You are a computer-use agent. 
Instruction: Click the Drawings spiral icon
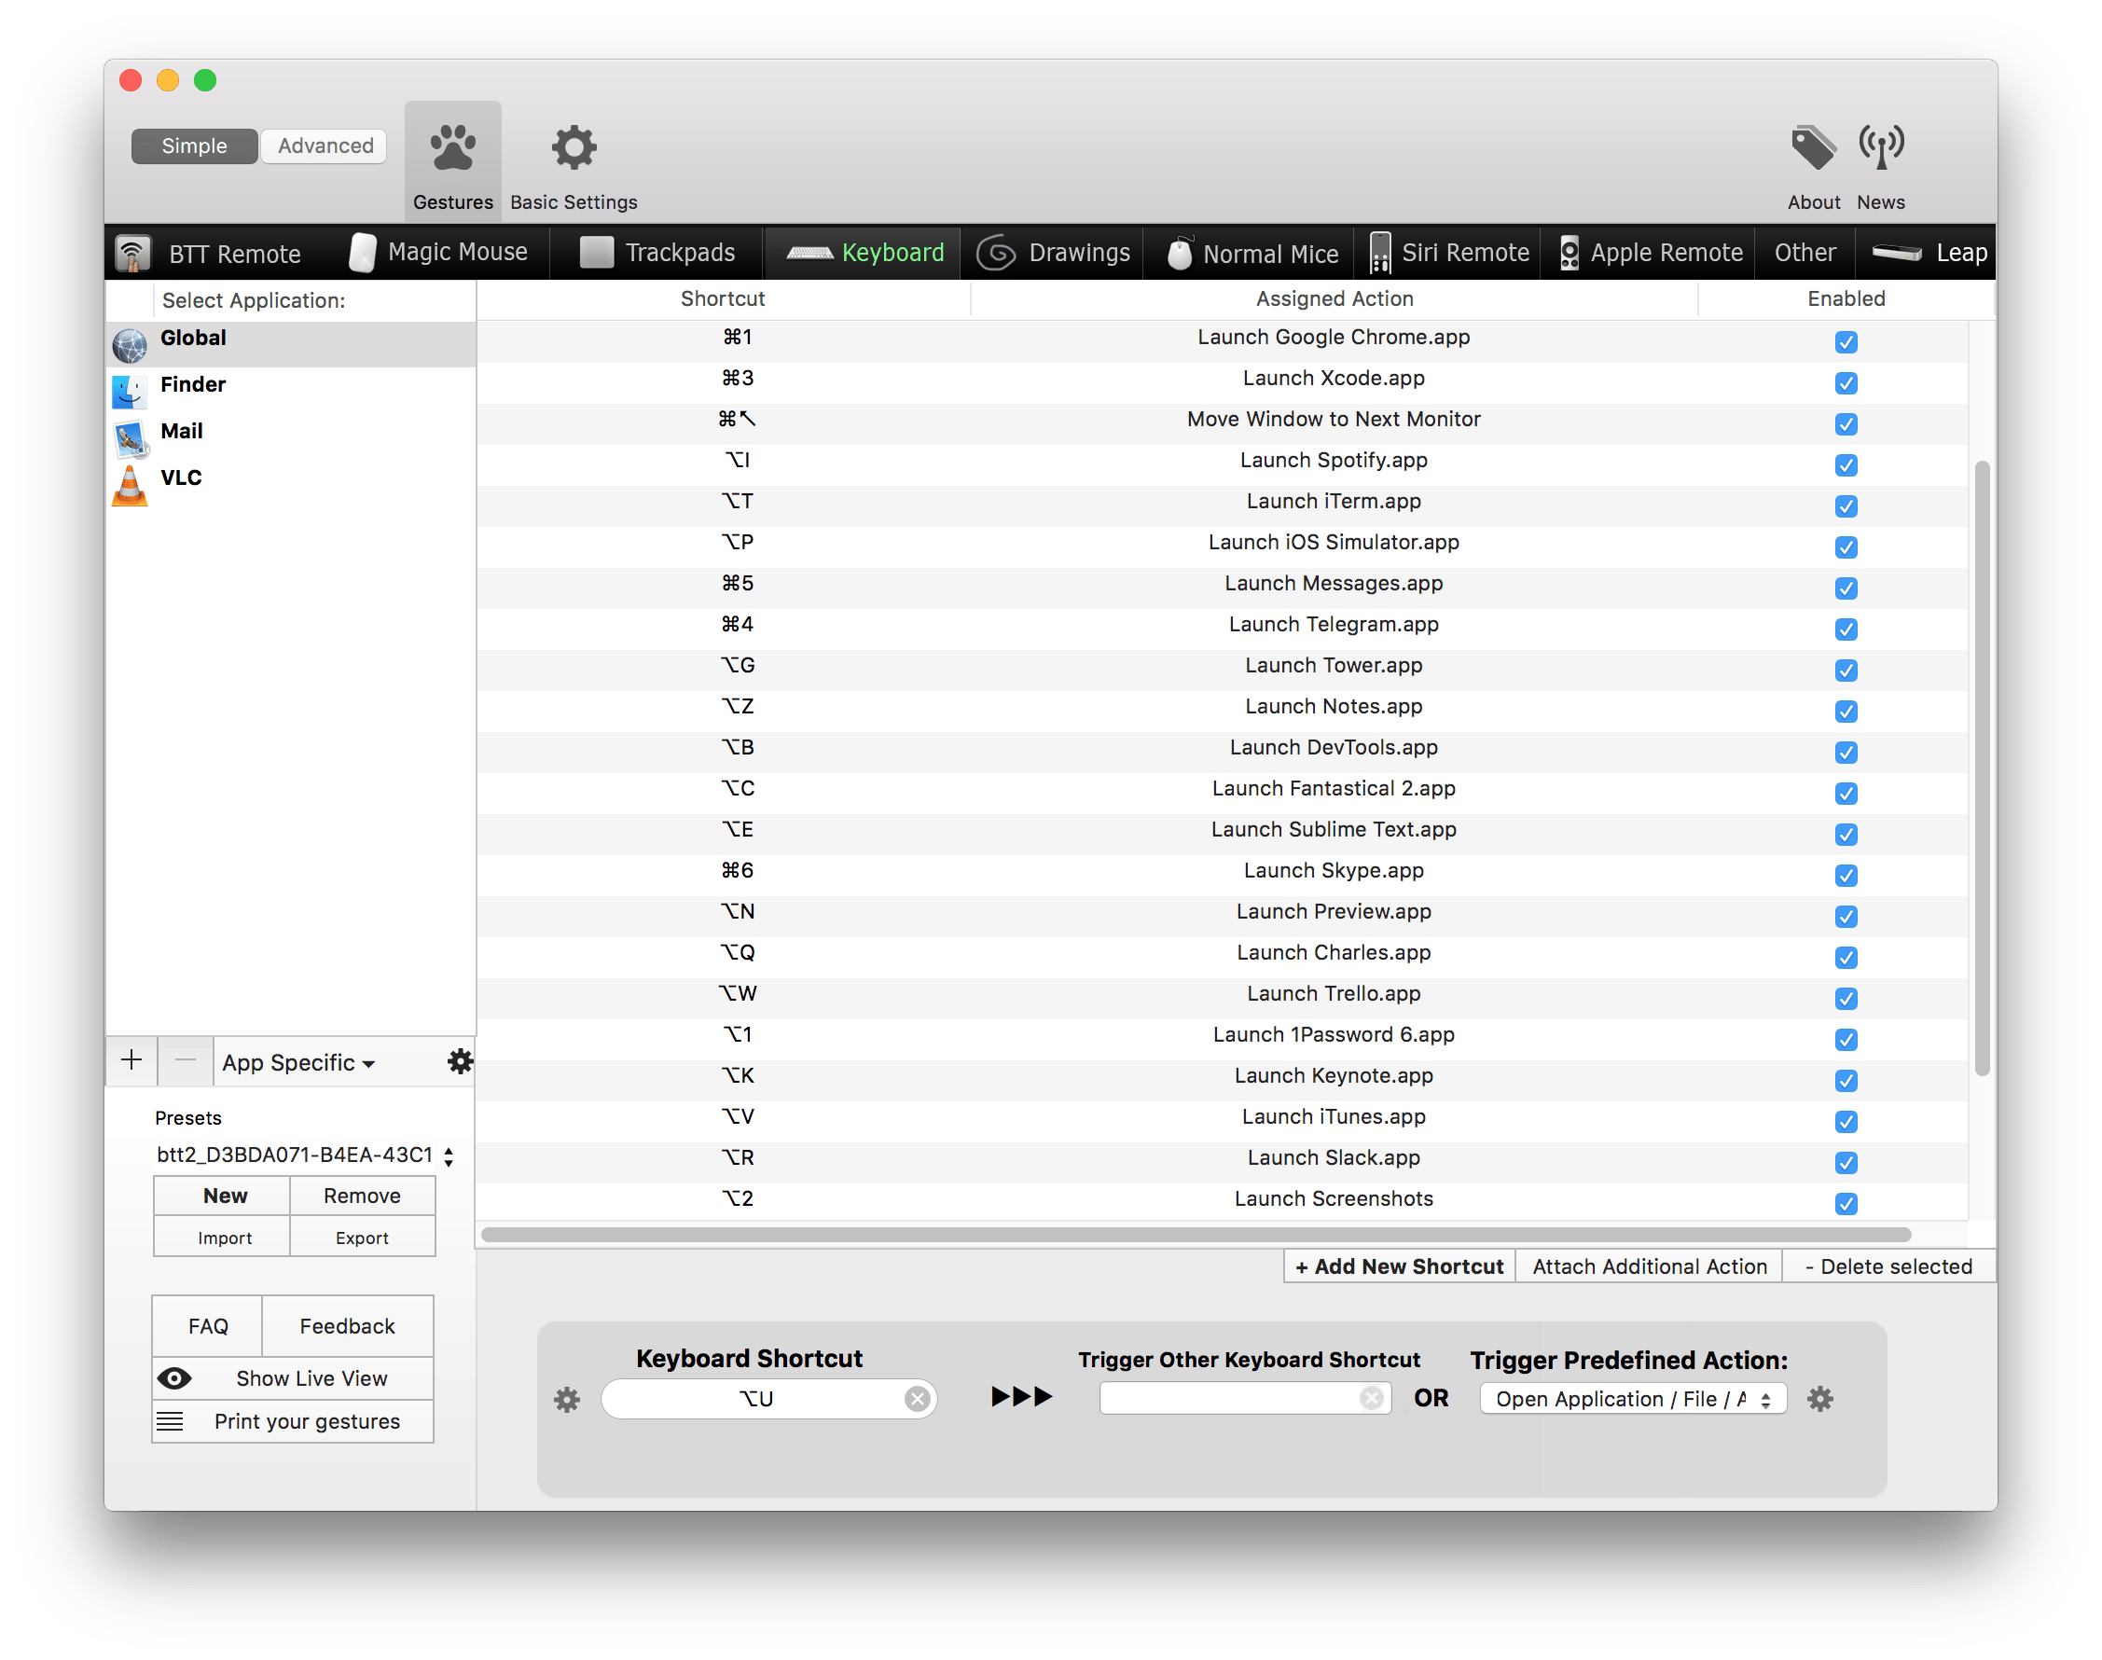[996, 253]
